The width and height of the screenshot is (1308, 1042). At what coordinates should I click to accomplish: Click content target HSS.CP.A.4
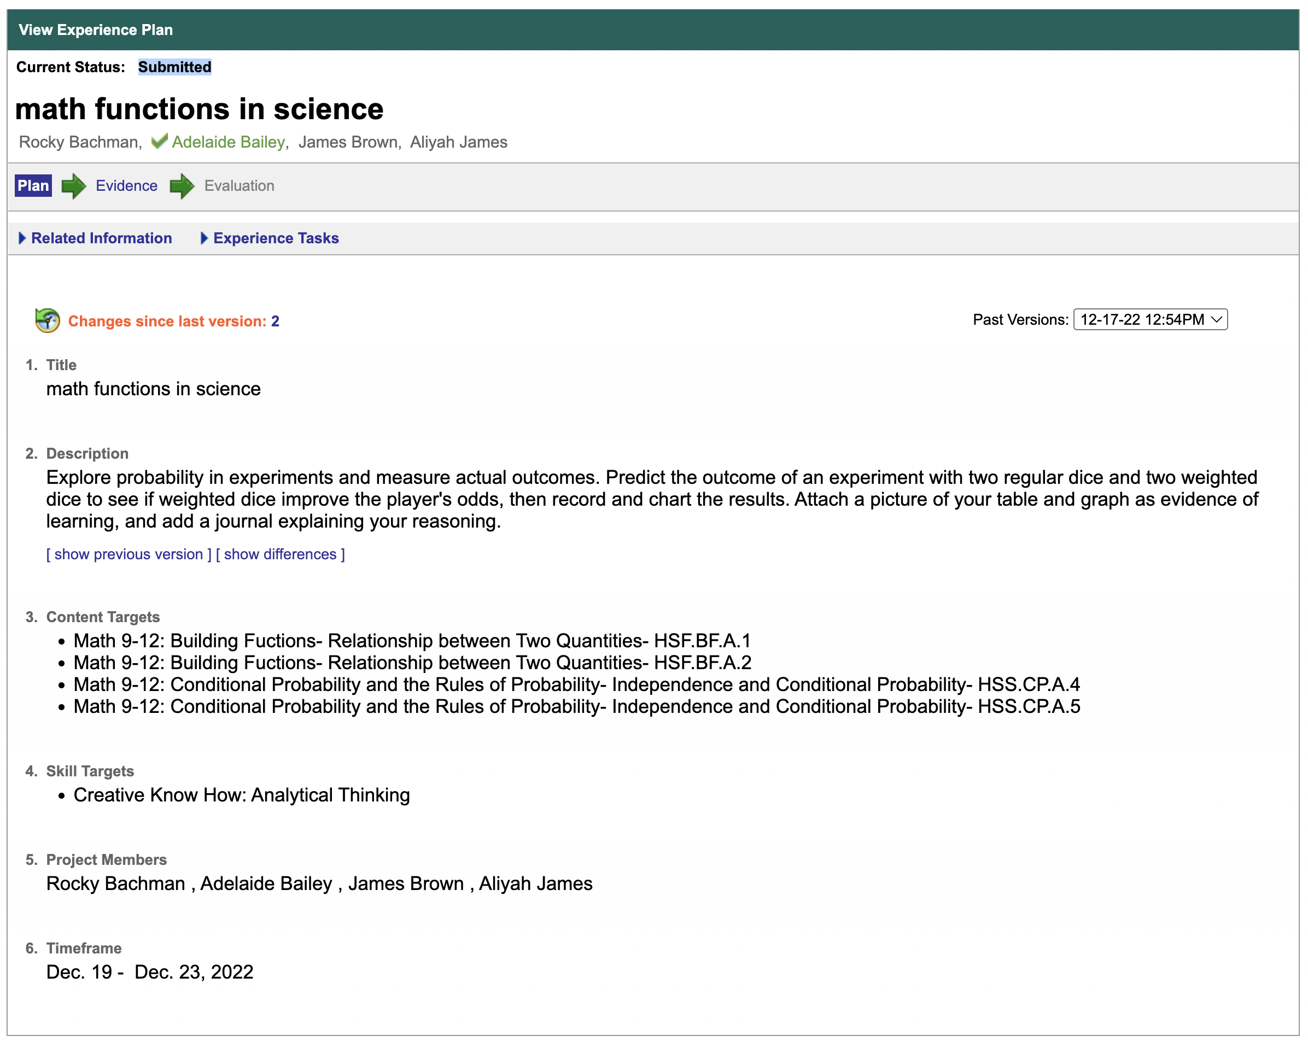tap(577, 685)
